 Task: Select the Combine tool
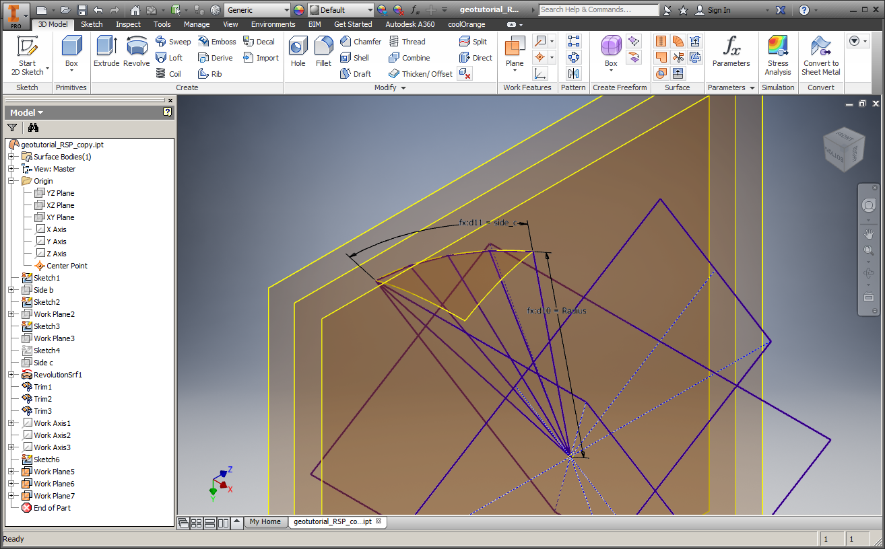(409, 58)
